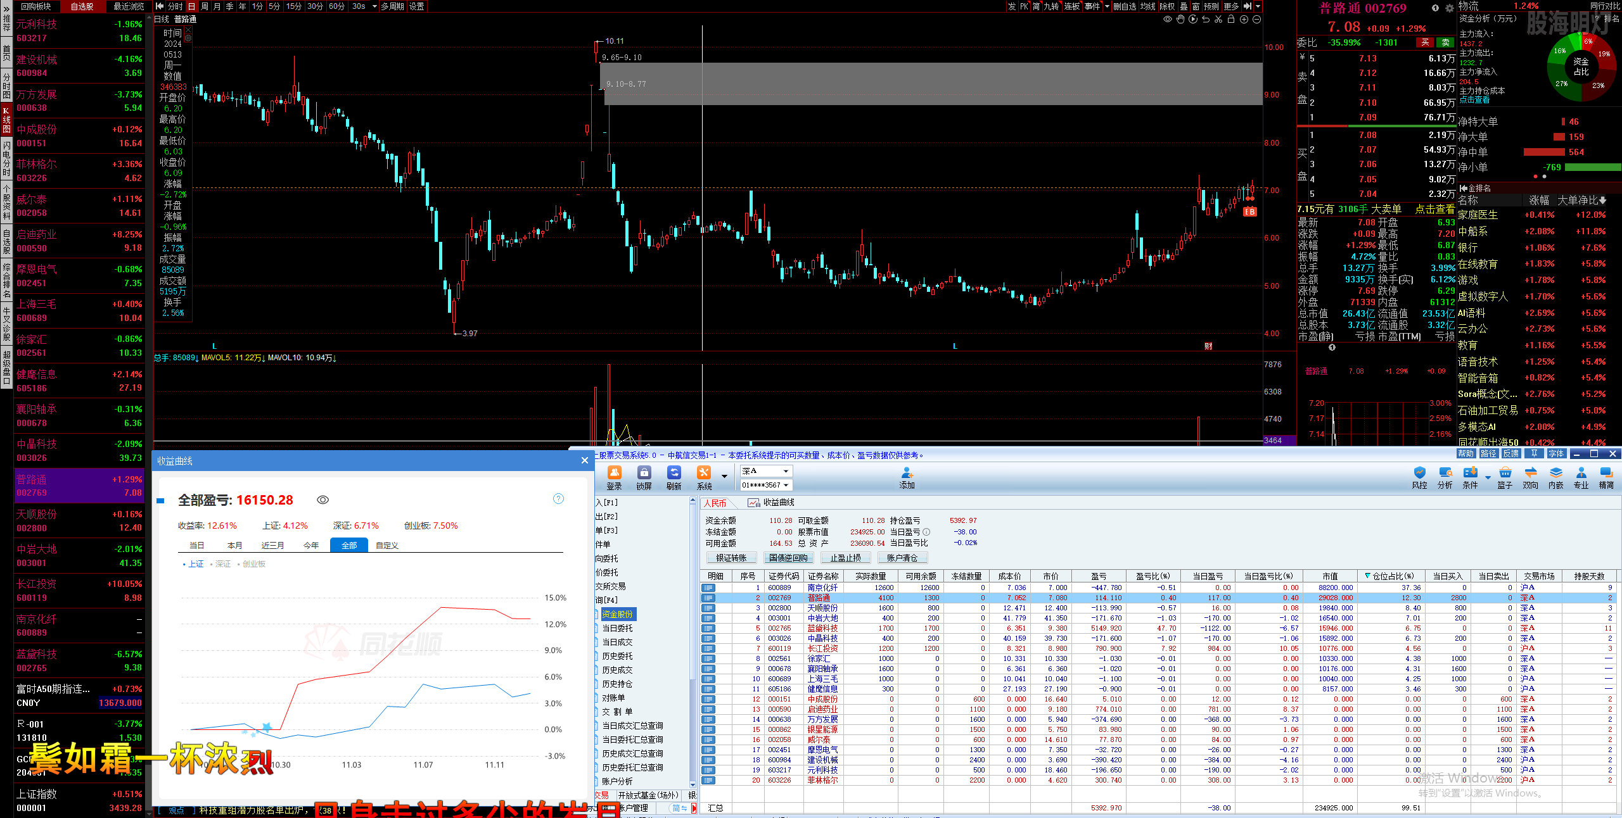Close the 收益曲线 panel

click(x=585, y=461)
